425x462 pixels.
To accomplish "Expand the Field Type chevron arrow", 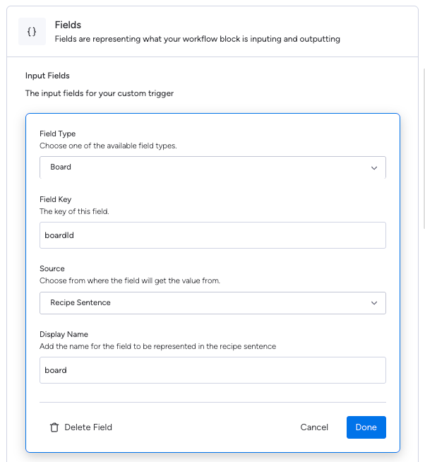I will point(374,167).
